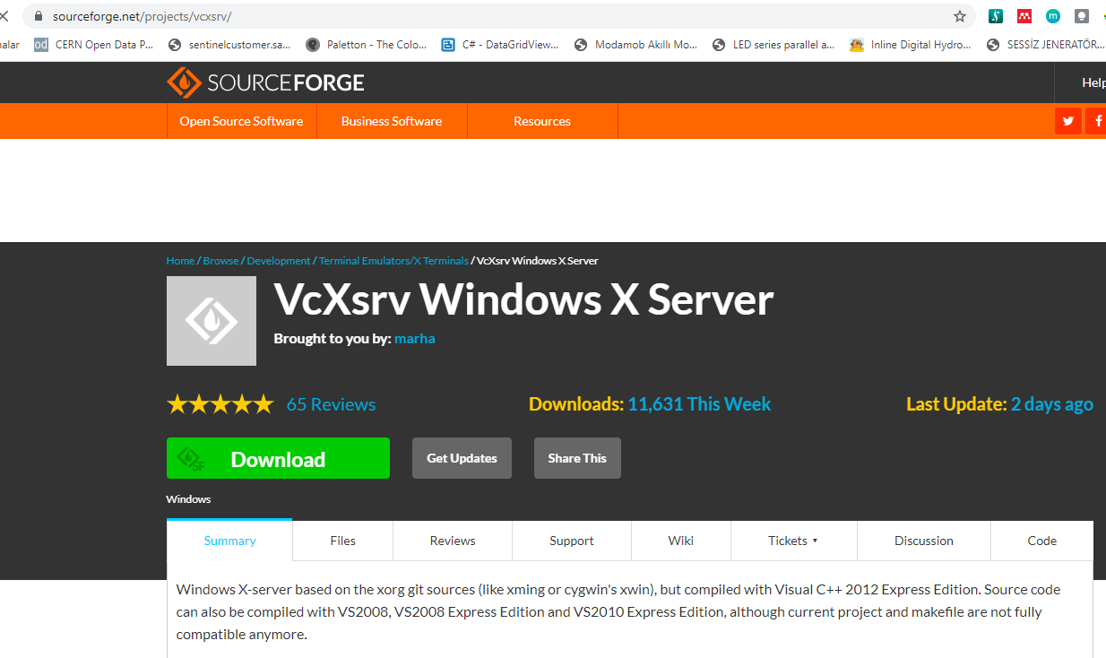Screen dimensions: 1106x658
Task: Open the Facebook social icon
Action: (x=1096, y=121)
